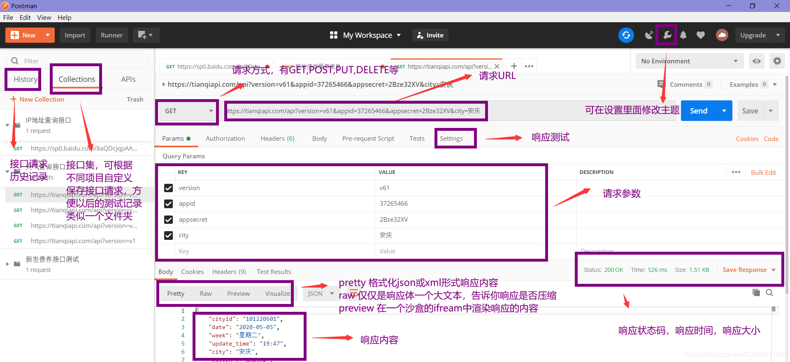Image resolution: width=790 pixels, height=362 pixels.
Task: Click the Cookies link
Action: [747, 139]
